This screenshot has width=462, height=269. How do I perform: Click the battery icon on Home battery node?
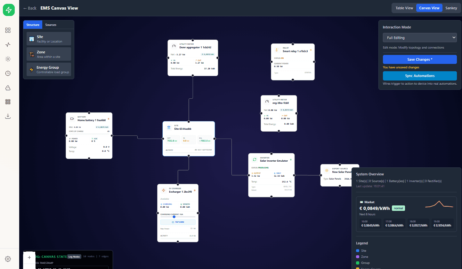pos(72,119)
